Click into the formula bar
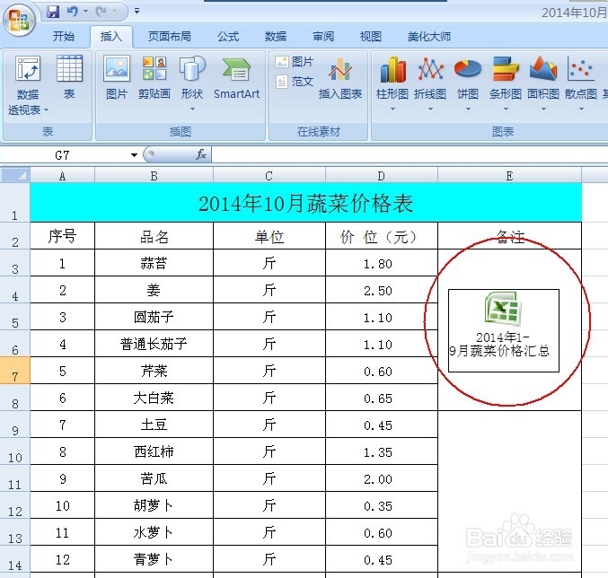 [x=410, y=154]
